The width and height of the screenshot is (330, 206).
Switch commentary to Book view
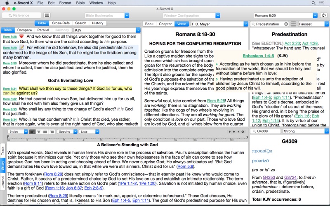pos(149,24)
